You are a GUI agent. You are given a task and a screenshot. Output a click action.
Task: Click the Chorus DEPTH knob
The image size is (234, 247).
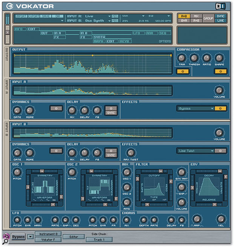click(144, 220)
